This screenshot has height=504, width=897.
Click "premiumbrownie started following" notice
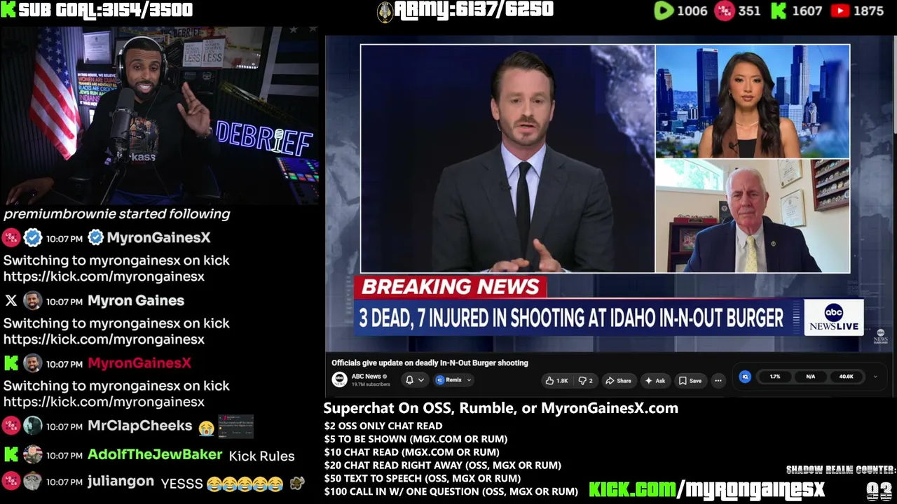tap(117, 214)
